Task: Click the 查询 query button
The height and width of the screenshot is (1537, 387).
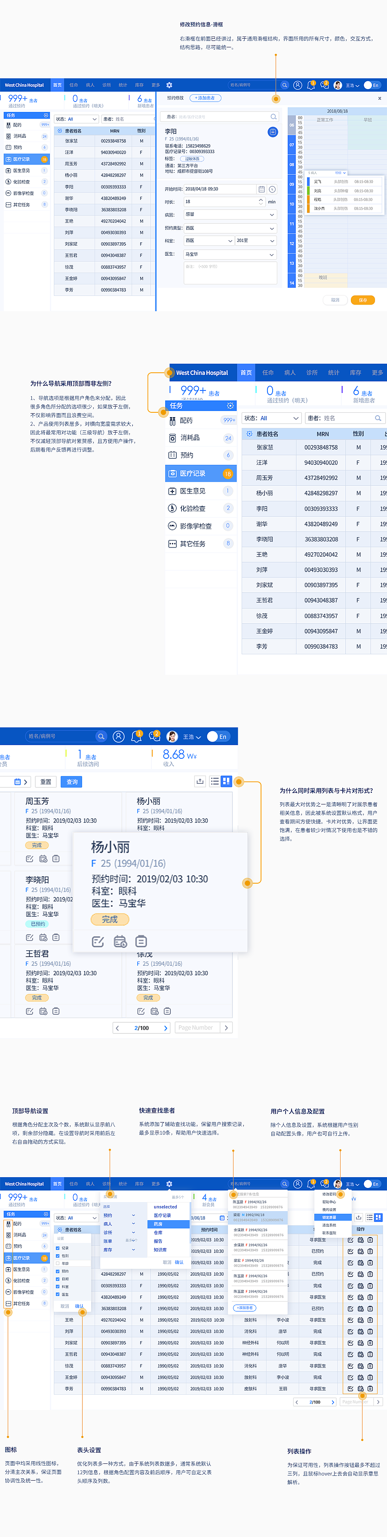Action: (x=72, y=782)
